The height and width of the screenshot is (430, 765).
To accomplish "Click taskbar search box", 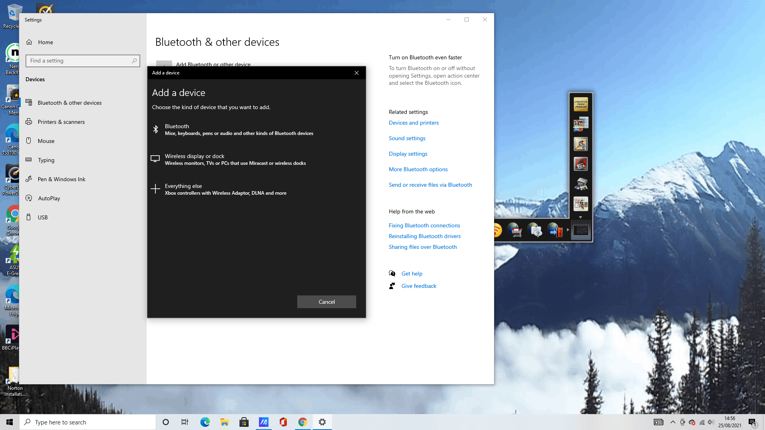I will coord(88,422).
